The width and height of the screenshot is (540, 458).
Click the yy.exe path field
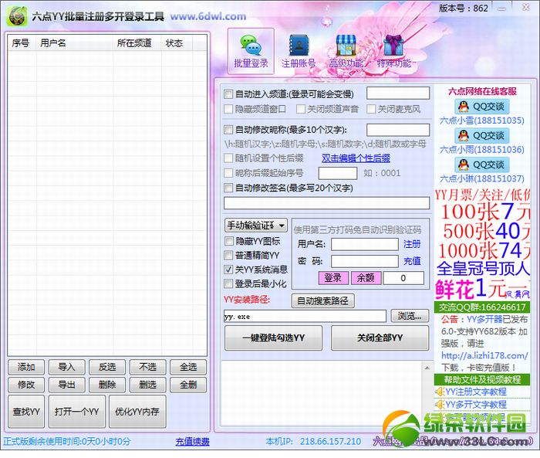pos(305,316)
